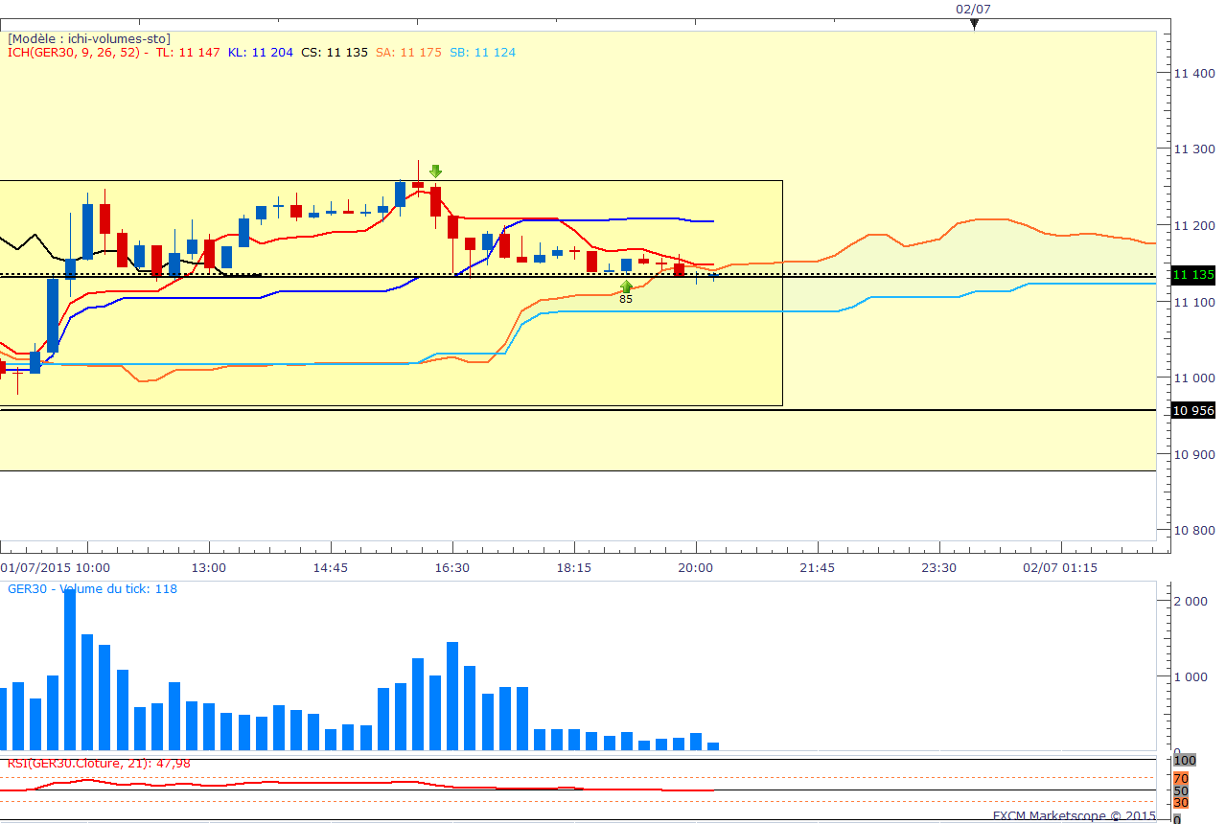The height and width of the screenshot is (824, 1226).
Task: Click the green up arrow labeled 85
Action: pyautogui.click(x=626, y=286)
